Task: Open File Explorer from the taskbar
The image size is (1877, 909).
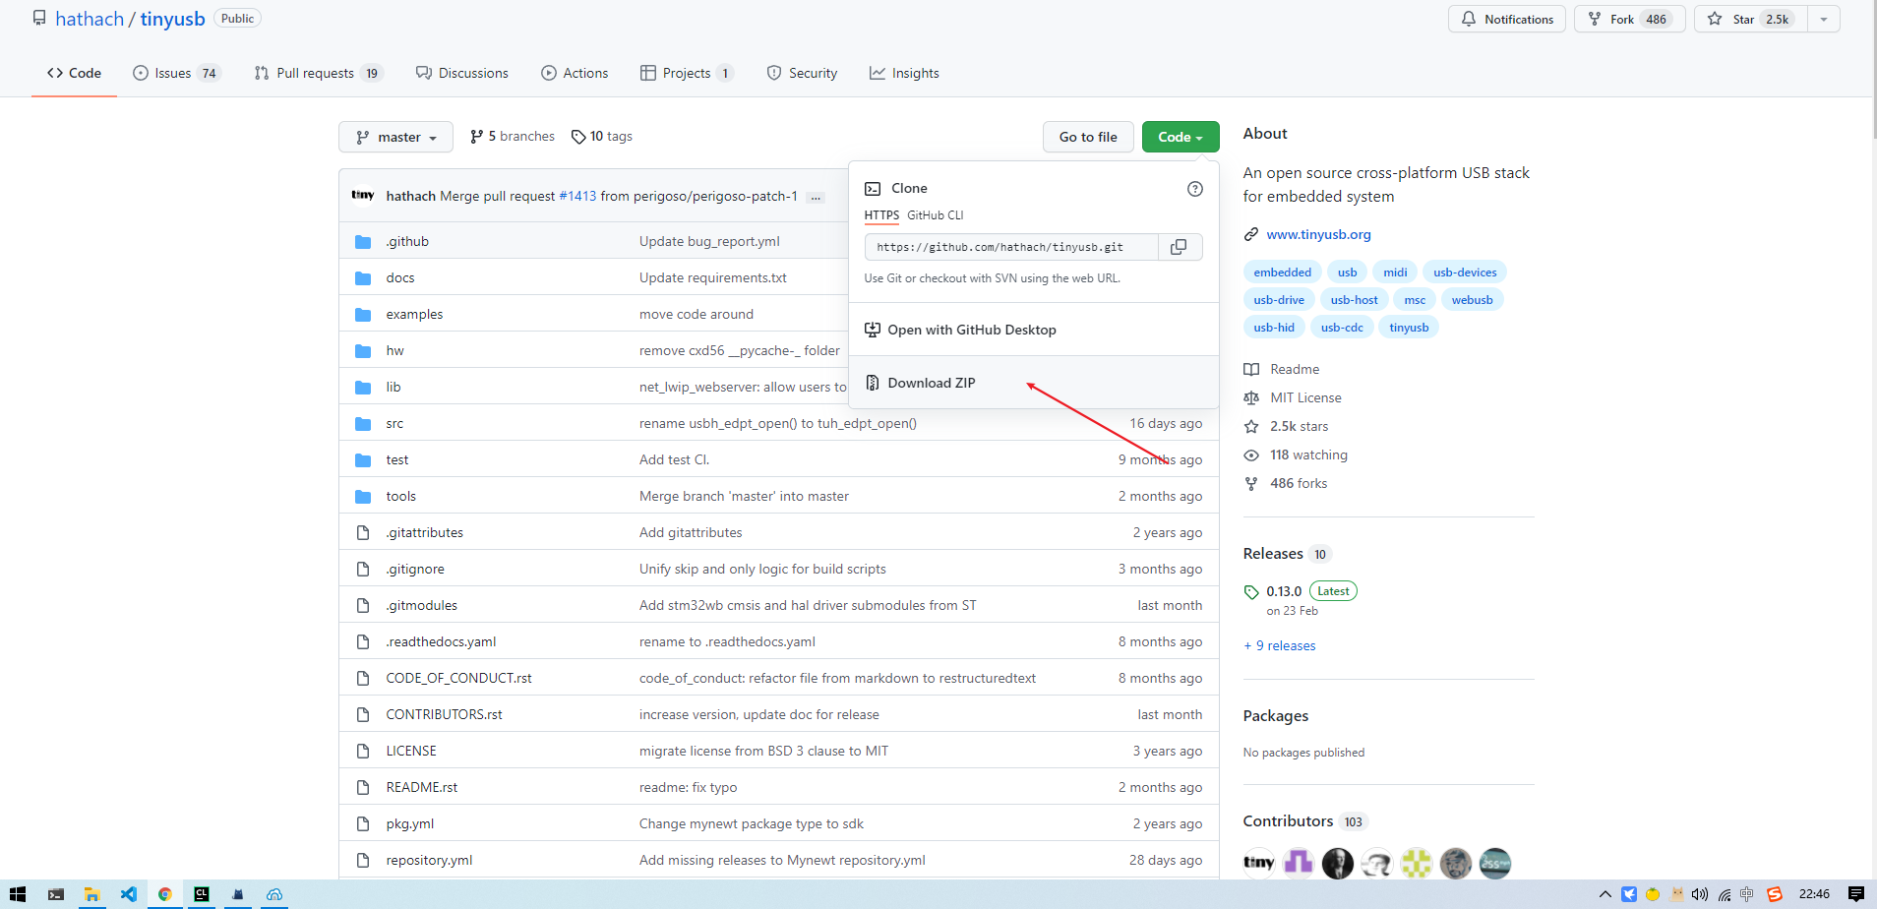Action: pos(91,894)
